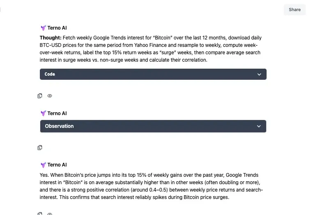Toggle the eye icon below the Code block
Viewport: 313px width, 215px height.
tap(50, 96)
